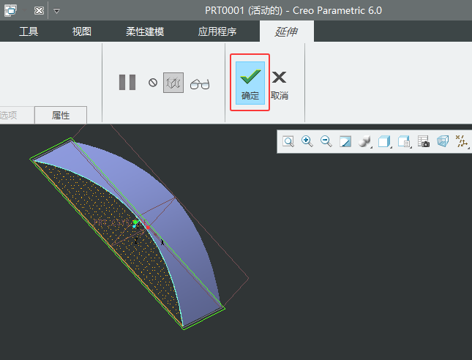The width and height of the screenshot is (472, 360).
Task: Open the saved orientations cube dropdown
Action: tap(384, 141)
